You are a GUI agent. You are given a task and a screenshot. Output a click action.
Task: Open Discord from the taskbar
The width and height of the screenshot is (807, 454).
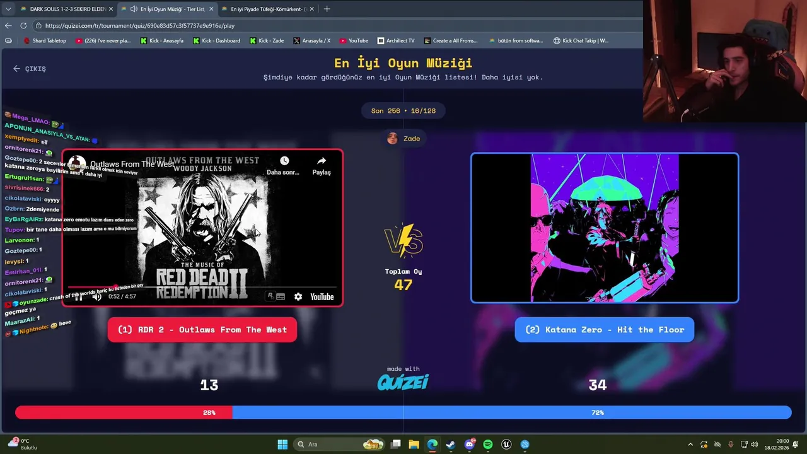pos(469,445)
